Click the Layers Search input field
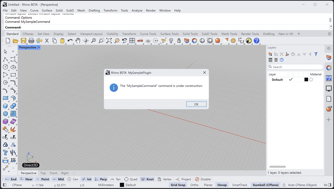Viewport: 334px width, 189px height. tap(295, 67)
